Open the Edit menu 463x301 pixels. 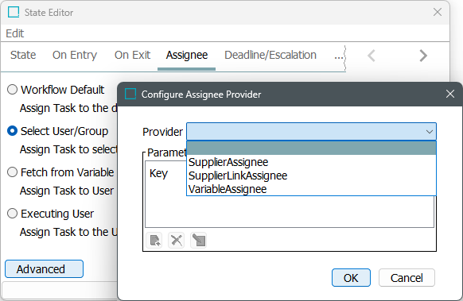pos(15,33)
